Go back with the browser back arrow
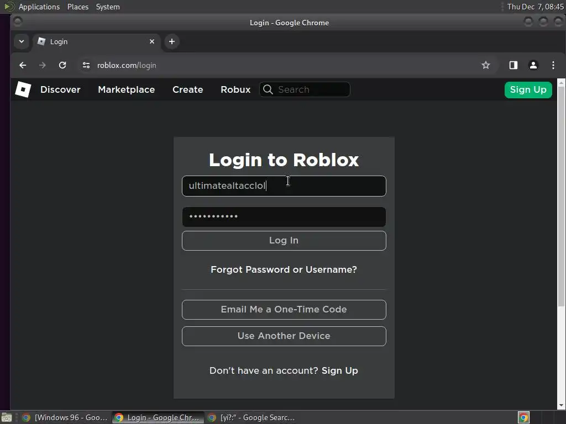Image resolution: width=566 pixels, height=424 pixels. (23, 65)
